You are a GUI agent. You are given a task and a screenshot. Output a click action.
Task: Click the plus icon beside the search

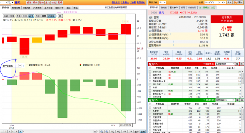[12, 2]
